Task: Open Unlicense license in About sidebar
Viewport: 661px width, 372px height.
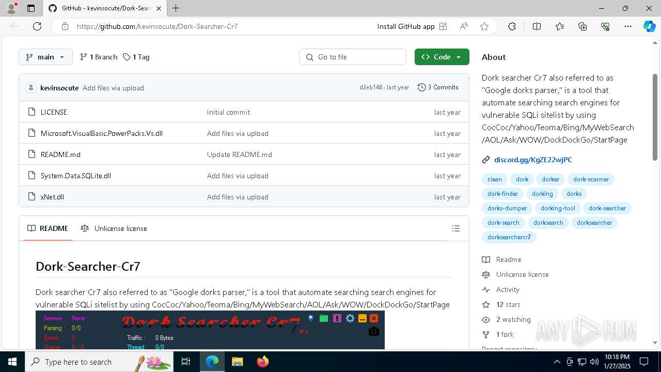Action: 515,274
